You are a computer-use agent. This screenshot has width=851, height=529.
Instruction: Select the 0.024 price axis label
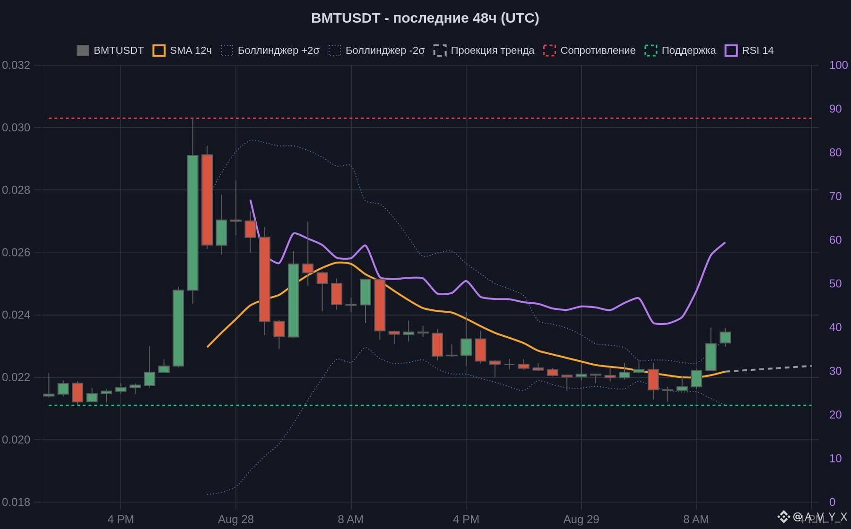[x=16, y=315]
